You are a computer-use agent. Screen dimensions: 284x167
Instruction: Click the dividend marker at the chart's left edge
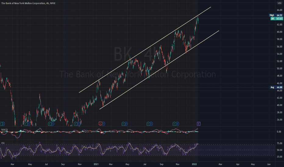(x=3, y=124)
